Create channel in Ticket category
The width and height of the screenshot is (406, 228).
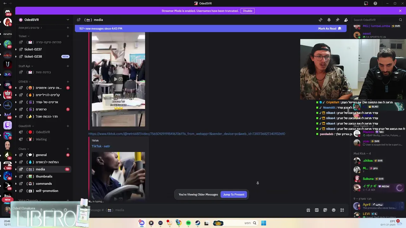click(x=68, y=36)
